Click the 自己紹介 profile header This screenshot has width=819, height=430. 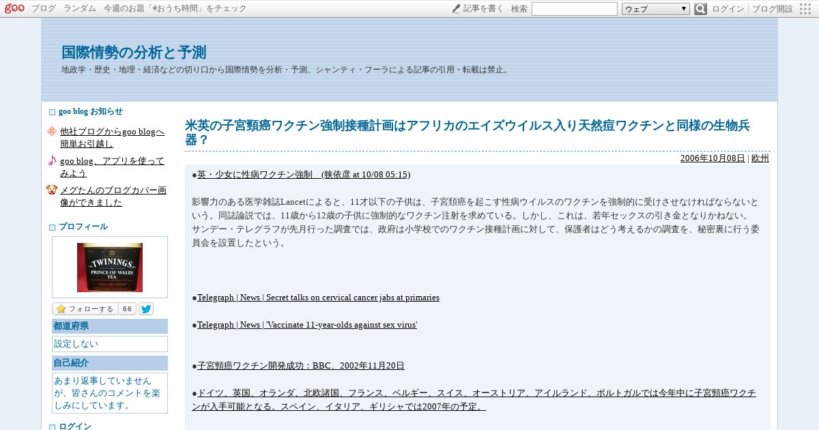click(110, 363)
